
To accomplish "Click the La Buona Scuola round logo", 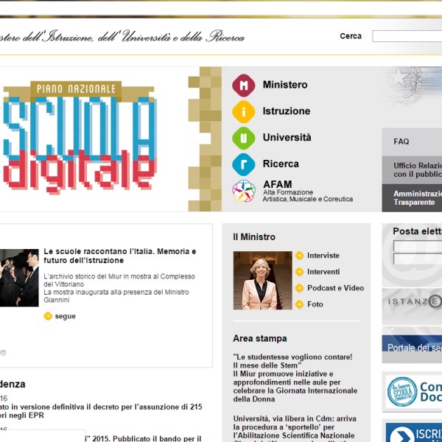I will [402, 392].
